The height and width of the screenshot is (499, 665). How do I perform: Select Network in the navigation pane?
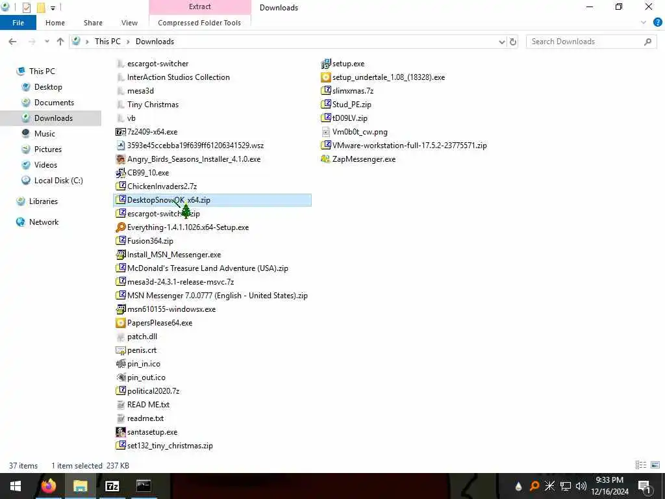click(x=44, y=222)
